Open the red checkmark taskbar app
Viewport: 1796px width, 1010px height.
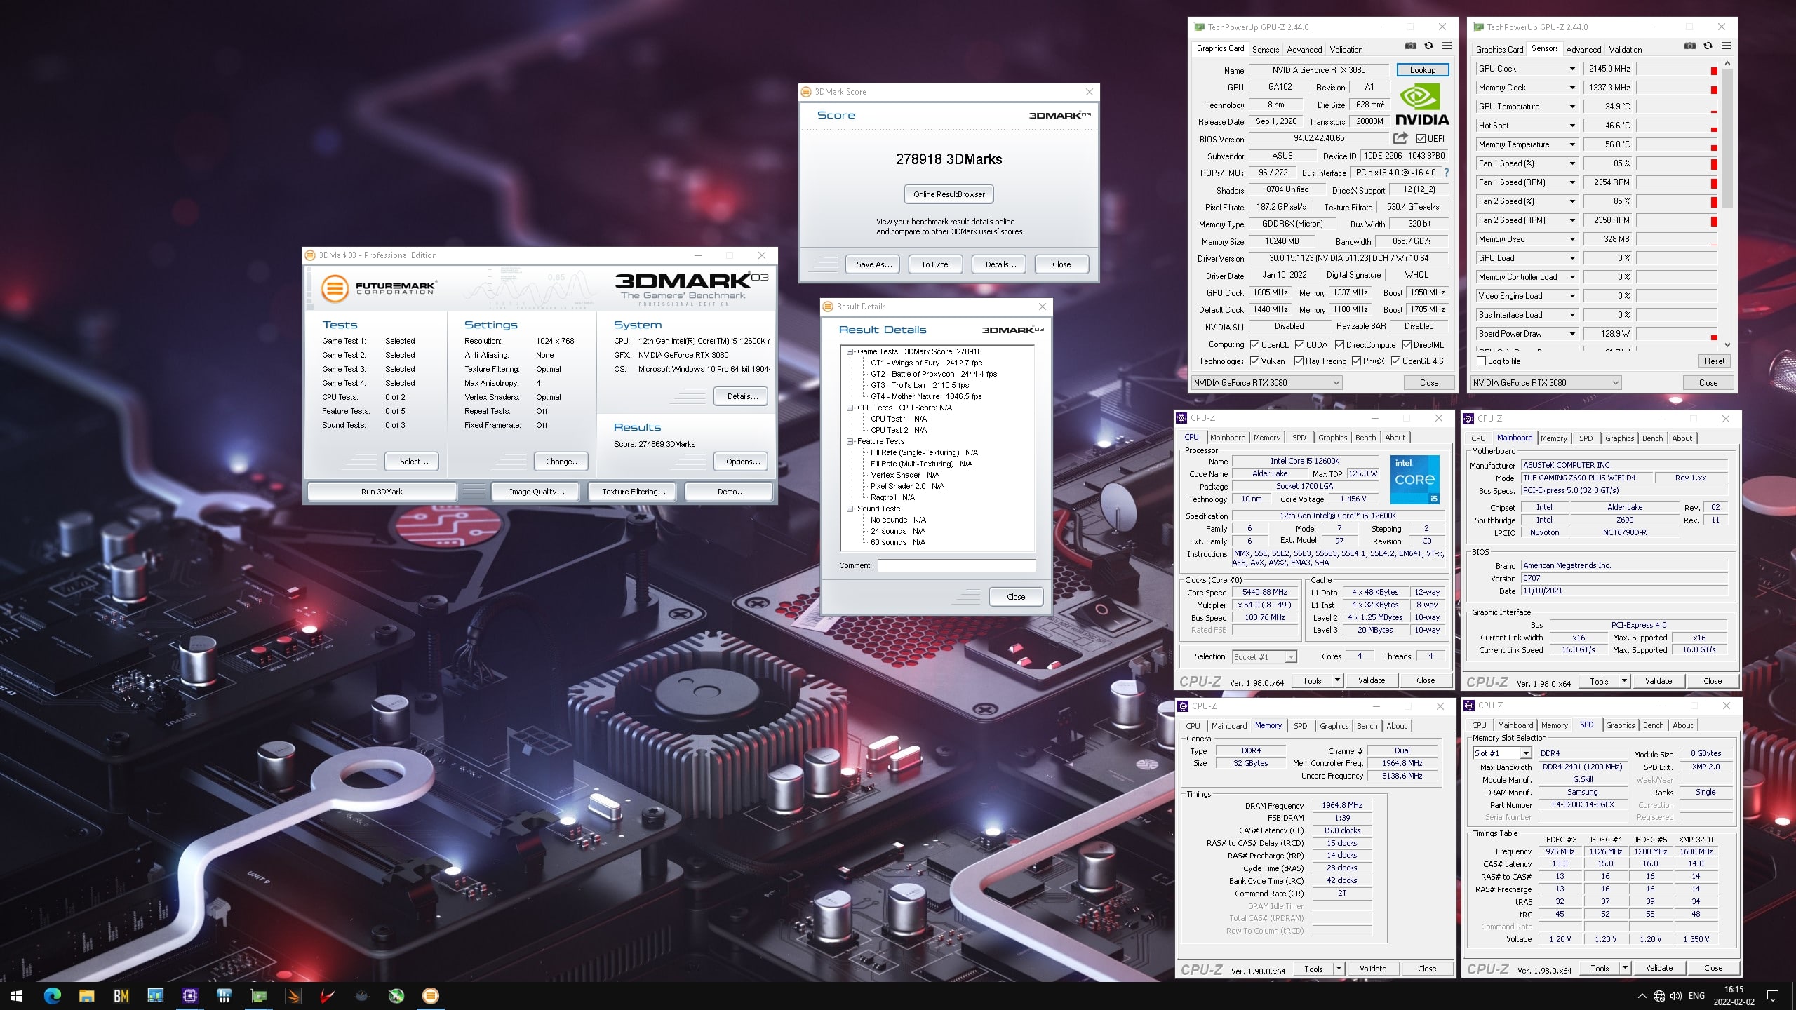click(x=328, y=995)
